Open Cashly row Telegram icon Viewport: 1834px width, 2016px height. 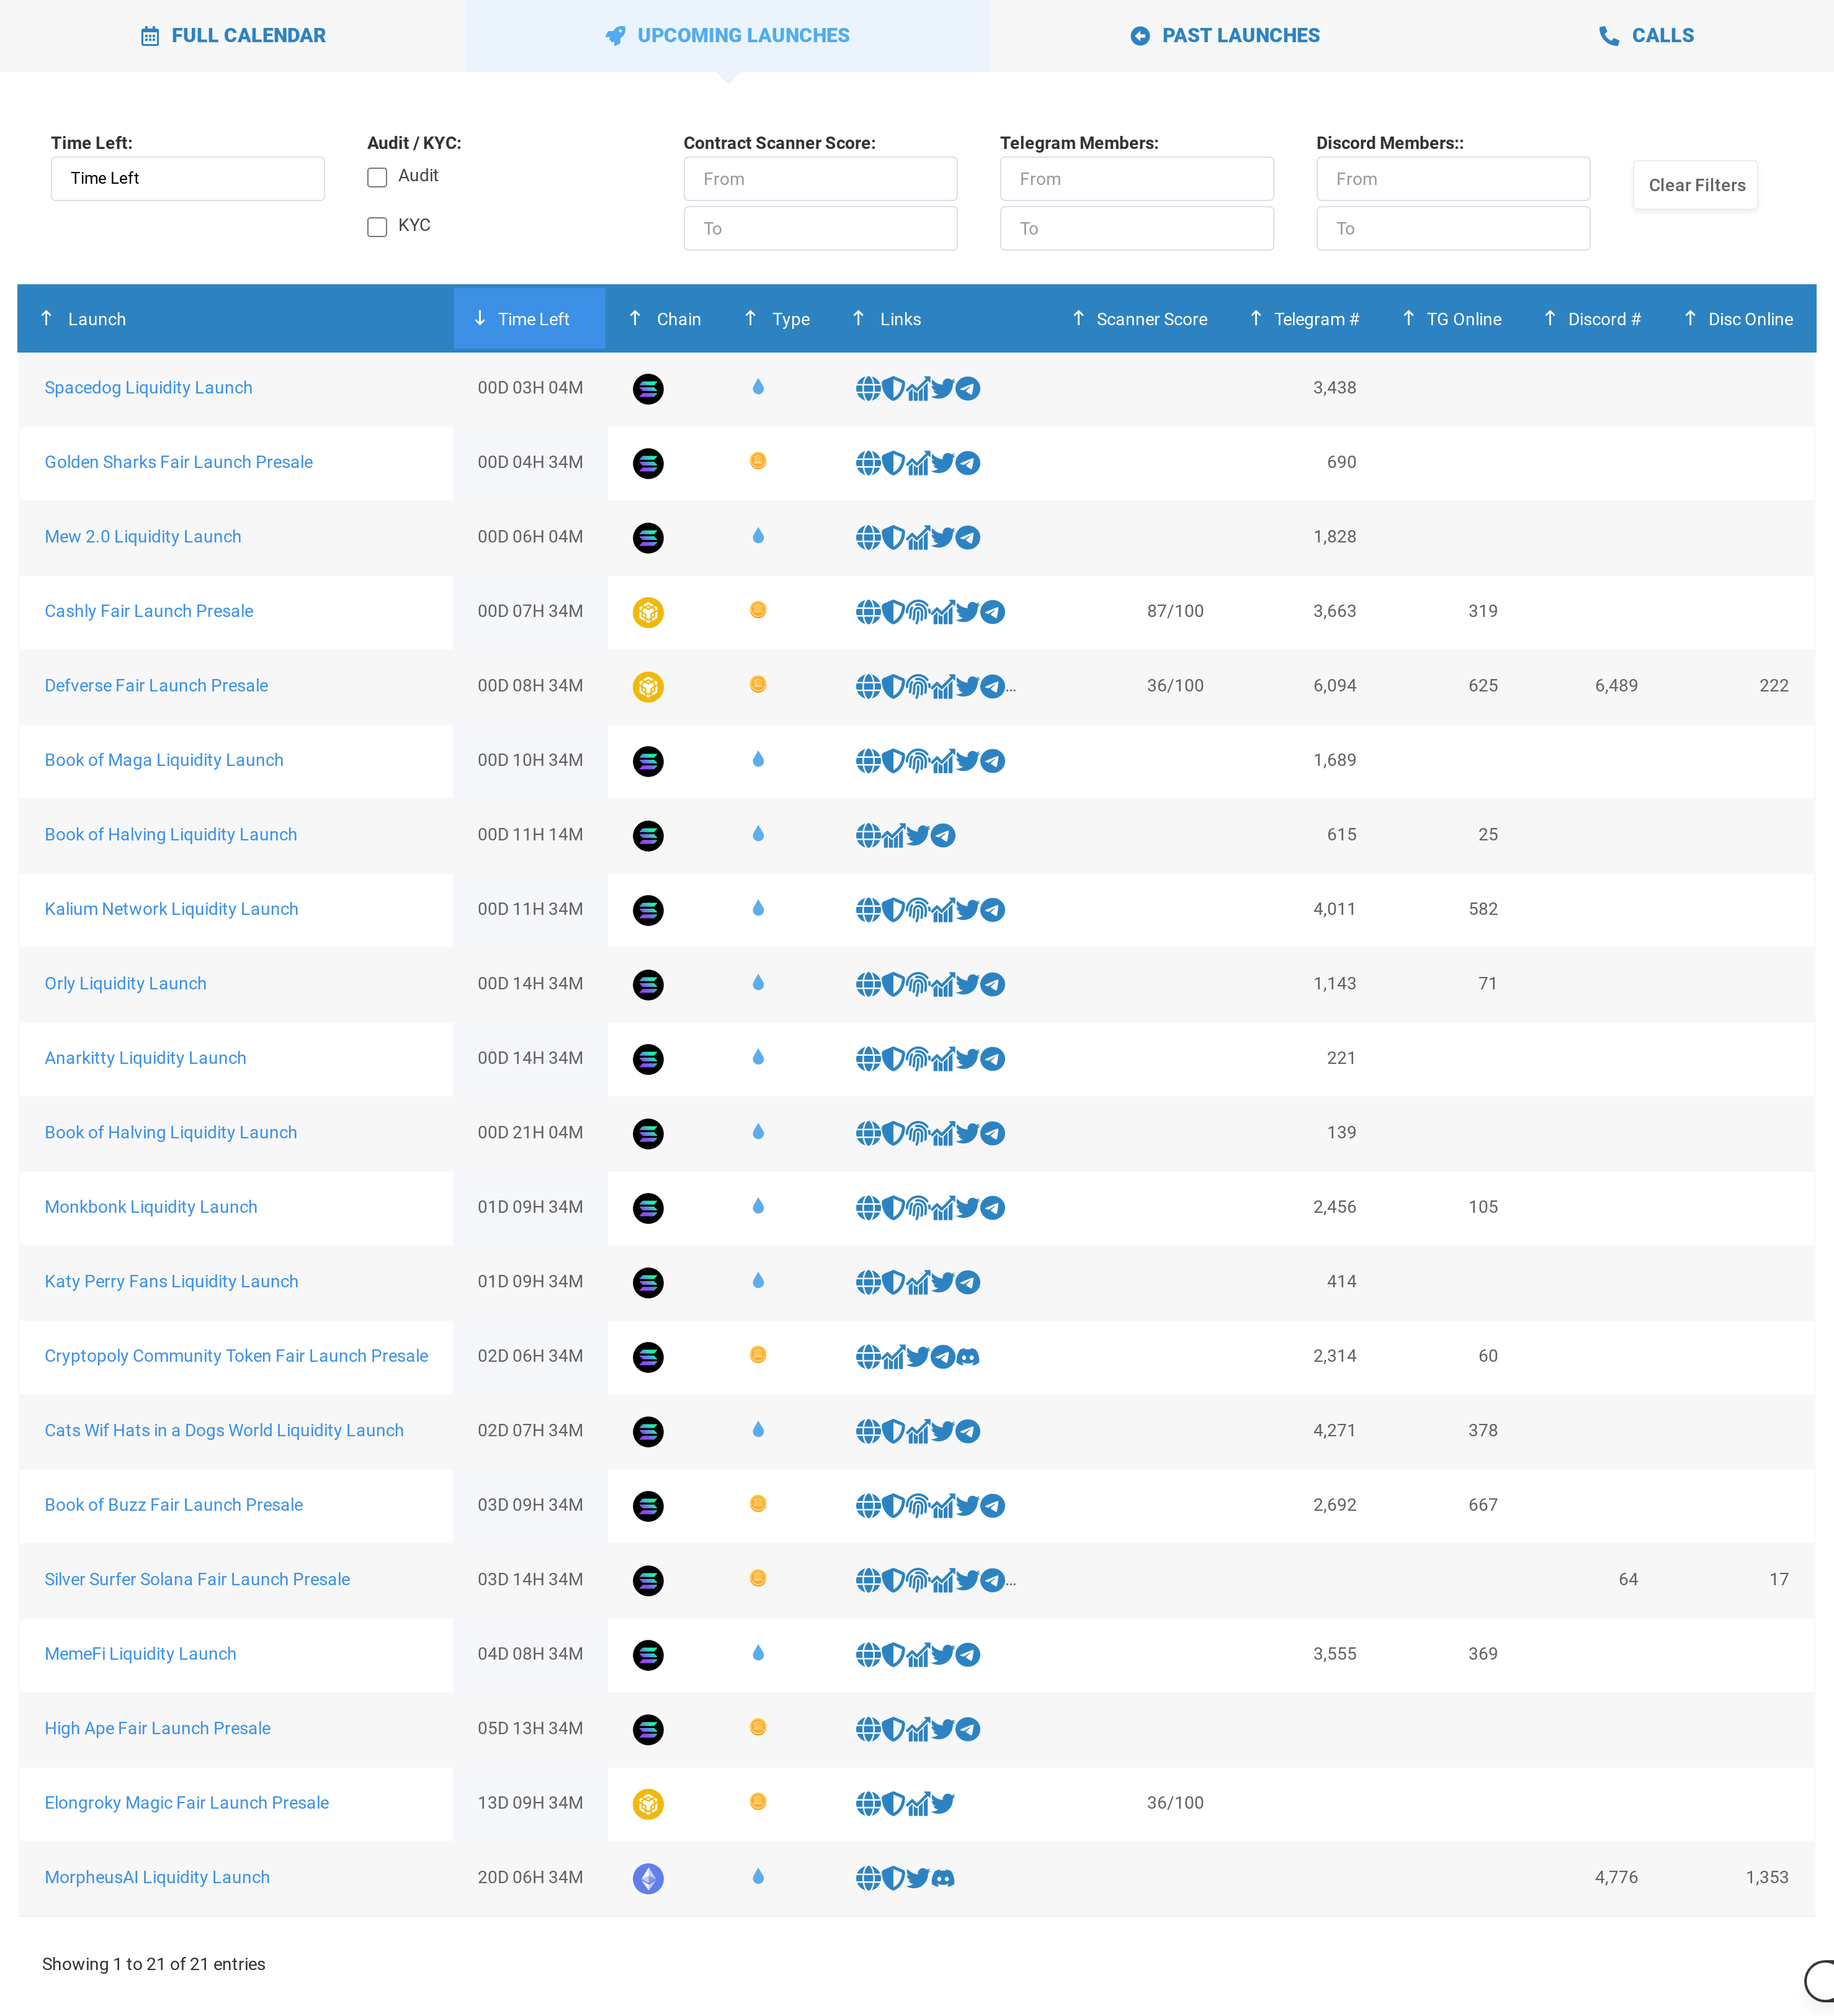coord(993,612)
